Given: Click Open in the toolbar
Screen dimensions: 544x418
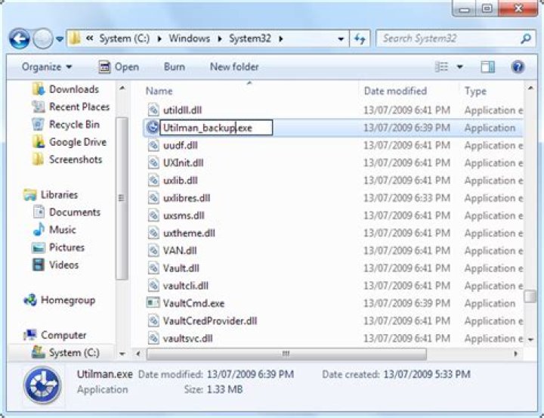Looking at the screenshot, I should pyautogui.click(x=119, y=67).
